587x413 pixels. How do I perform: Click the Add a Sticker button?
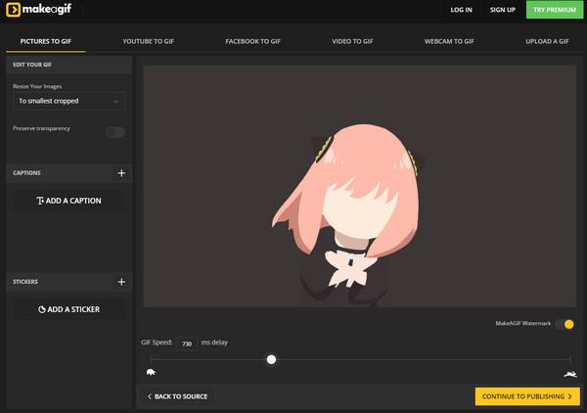point(68,309)
